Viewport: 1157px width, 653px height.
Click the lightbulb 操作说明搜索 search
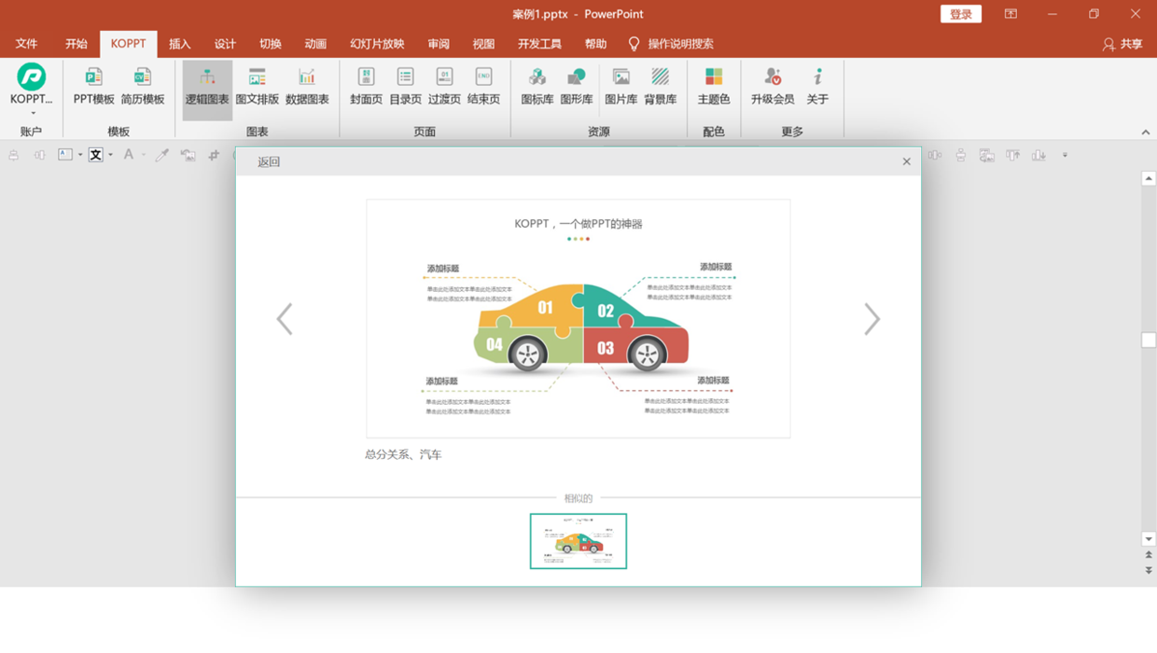(x=671, y=44)
